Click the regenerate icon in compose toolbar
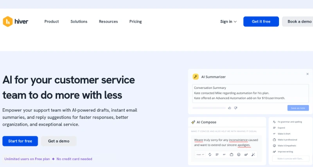 [210, 154]
